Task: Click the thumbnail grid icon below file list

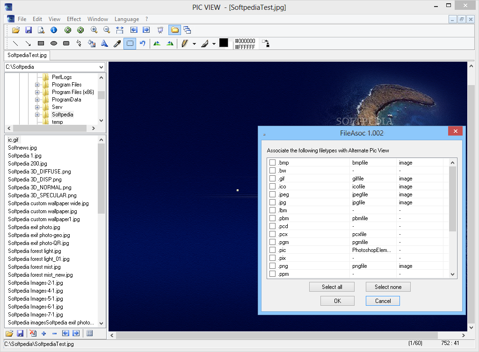Action: [x=89, y=333]
